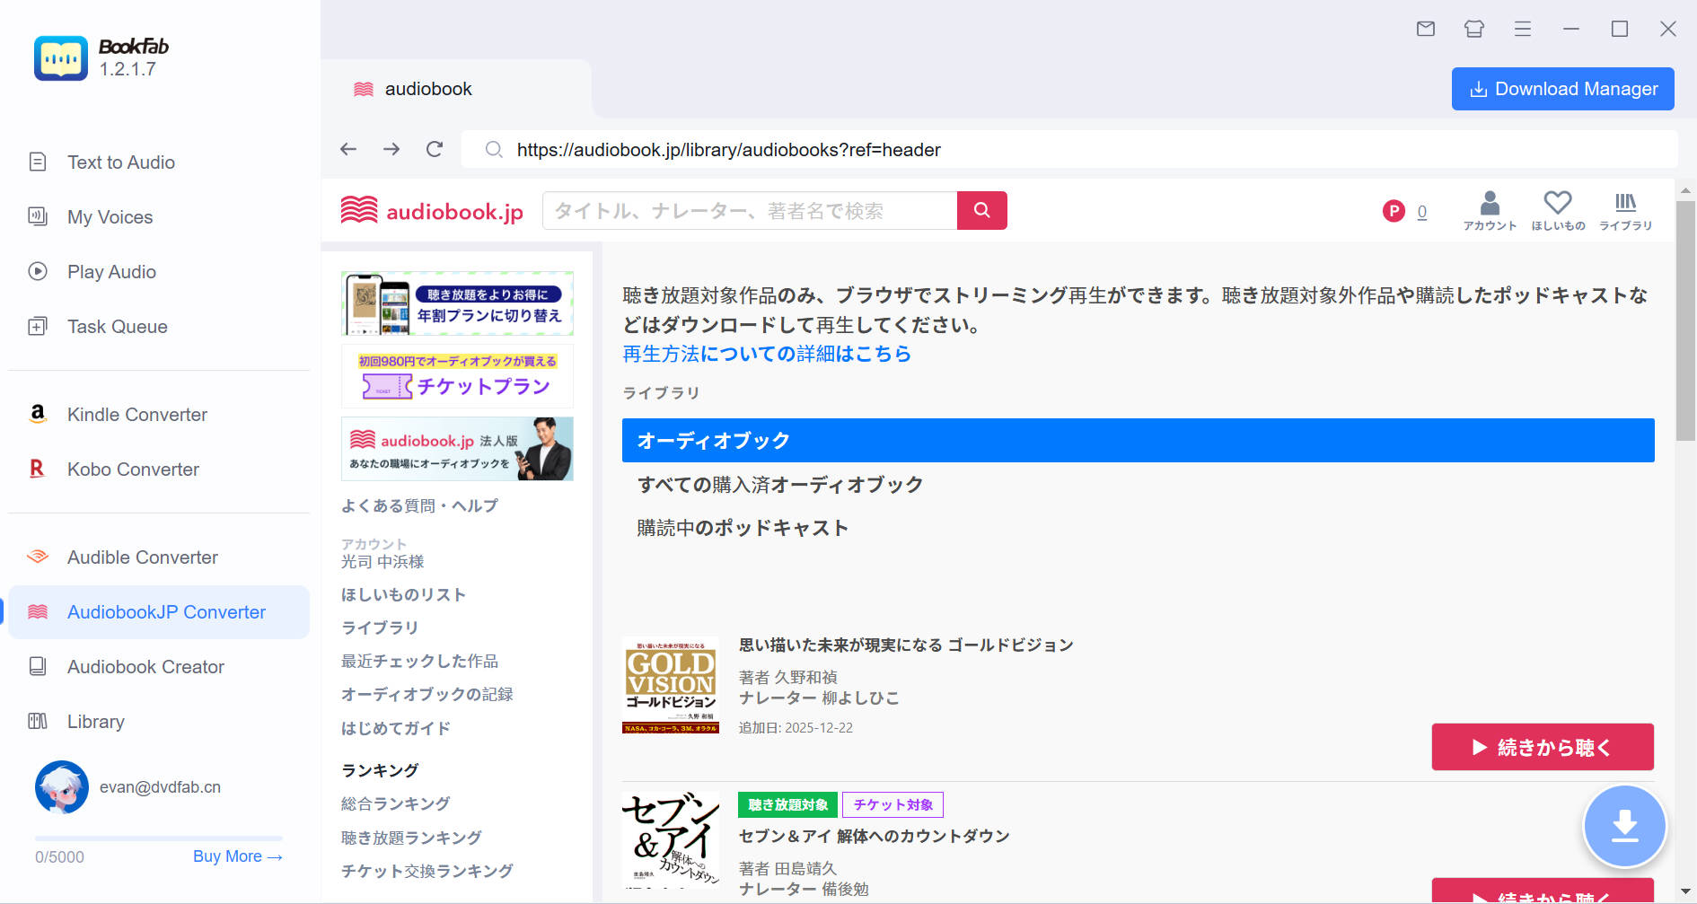Image resolution: width=1697 pixels, height=904 pixels.
Task: Open the Play Audio section
Action: (x=110, y=271)
